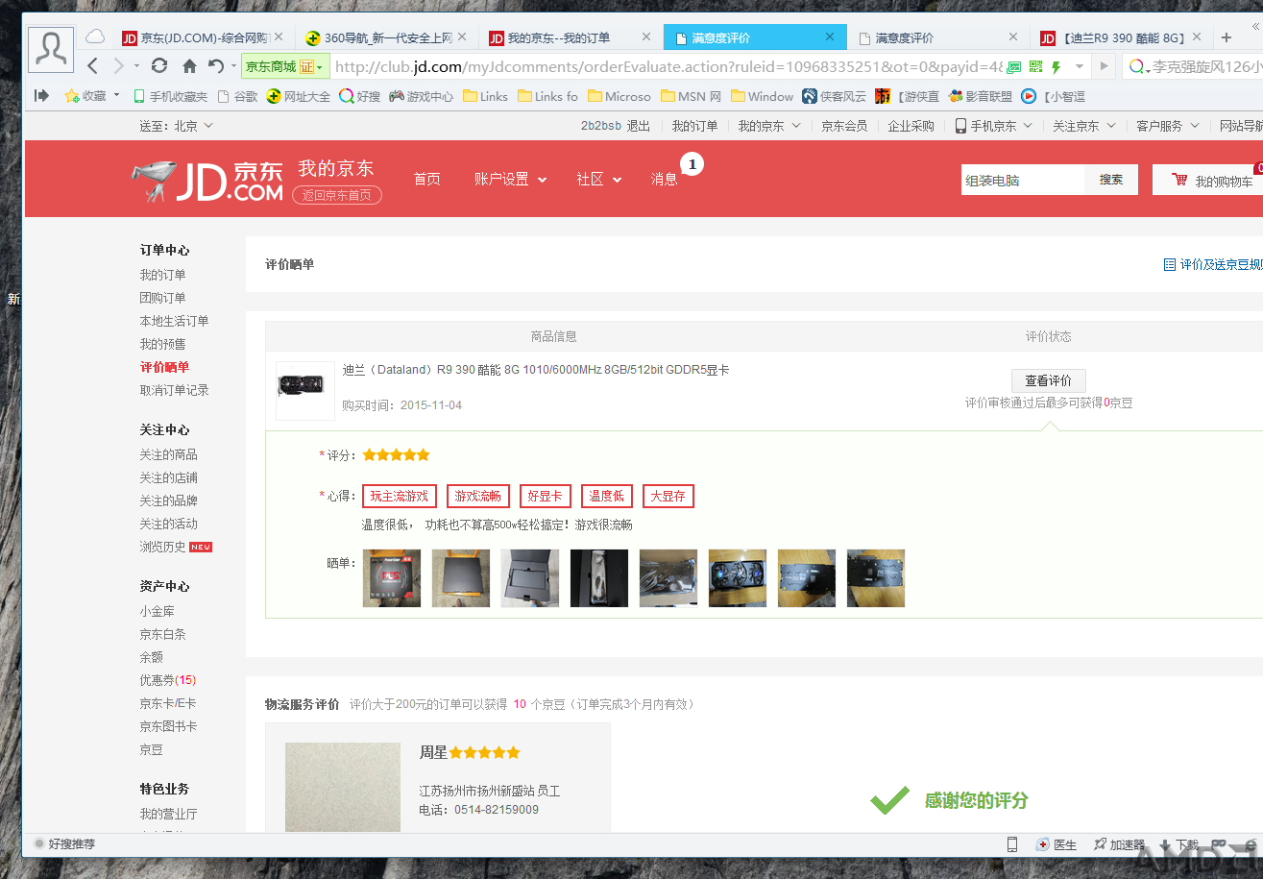The height and width of the screenshot is (879, 1263).
Task: Open the Links bookmark folder
Action: click(485, 96)
